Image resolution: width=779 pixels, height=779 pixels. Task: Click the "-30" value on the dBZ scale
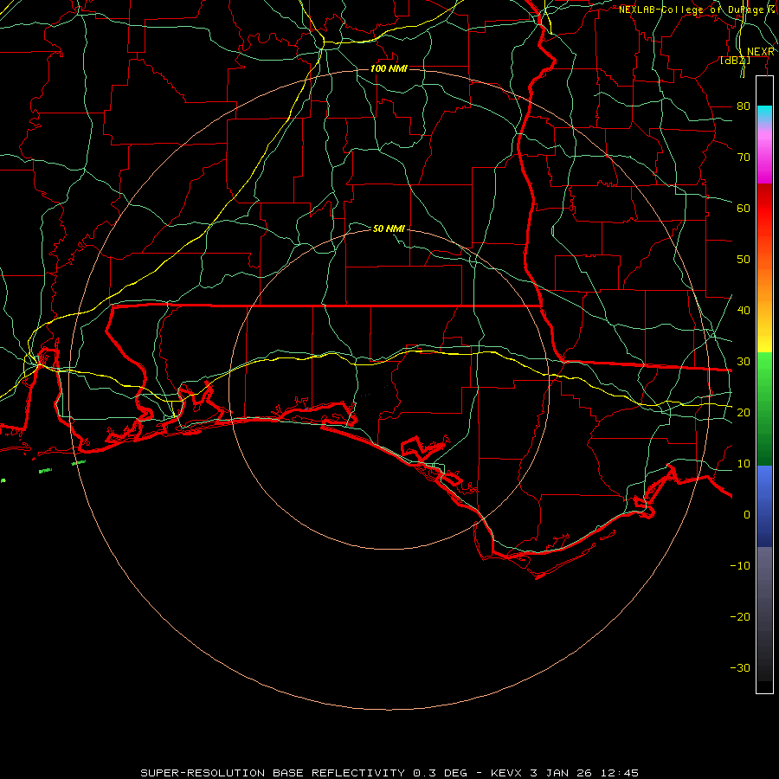click(x=740, y=667)
